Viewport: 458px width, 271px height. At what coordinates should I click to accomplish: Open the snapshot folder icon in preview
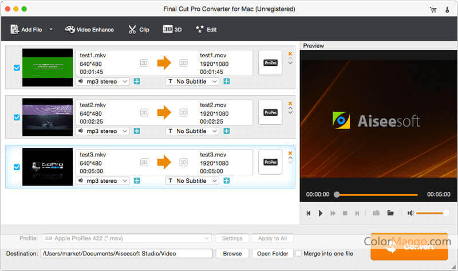(x=390, y=213)
